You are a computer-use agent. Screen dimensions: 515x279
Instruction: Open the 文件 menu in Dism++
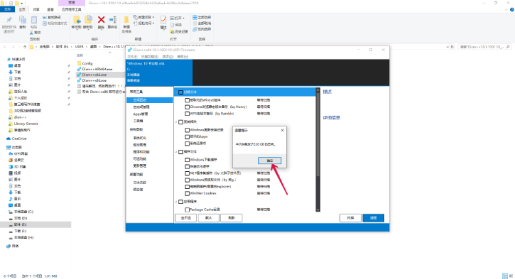click(x=132, y=56)
